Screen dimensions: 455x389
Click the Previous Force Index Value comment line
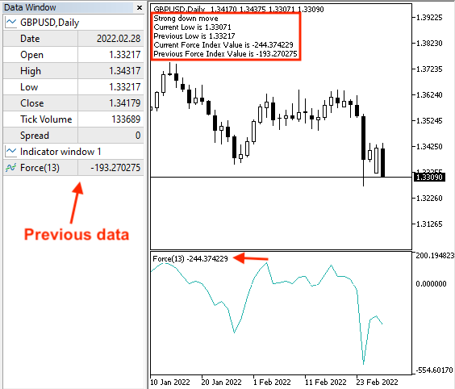click(x=225, y=54)
